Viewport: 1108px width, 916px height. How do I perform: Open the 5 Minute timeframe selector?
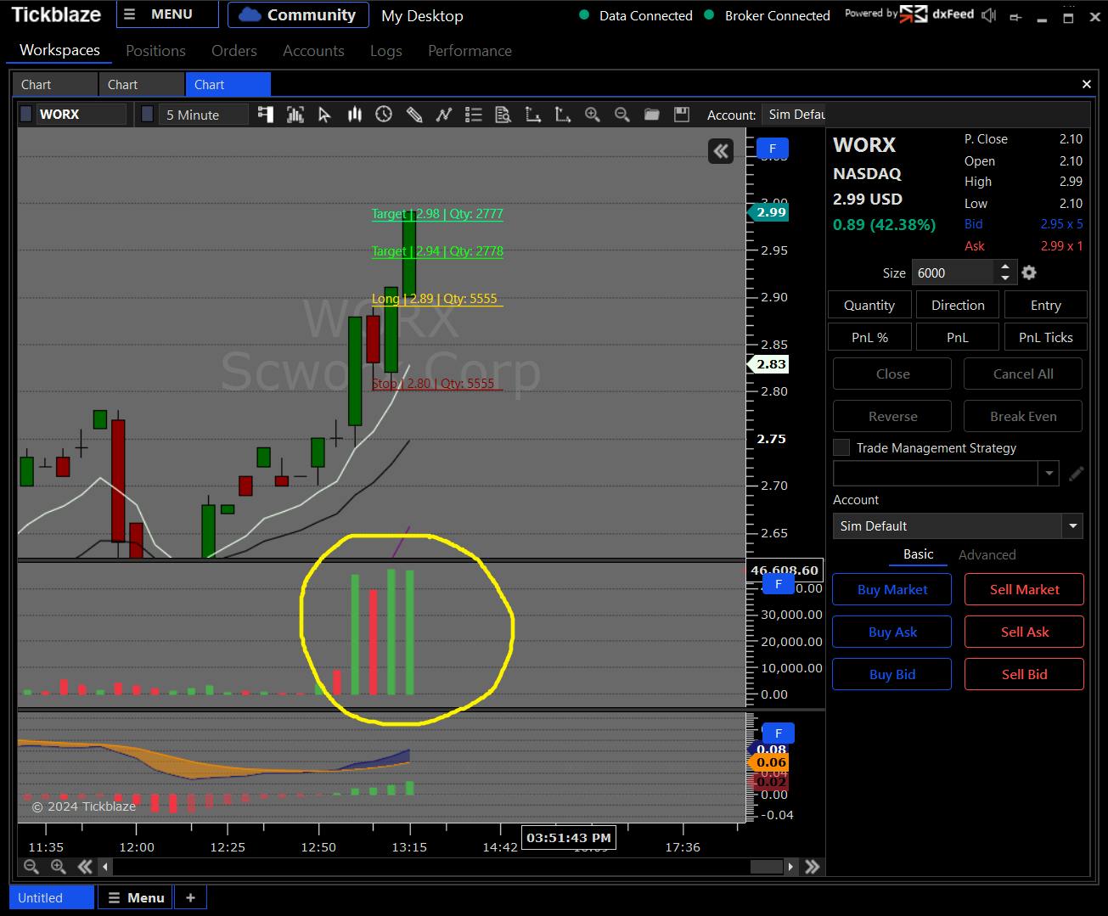[204, 115]
